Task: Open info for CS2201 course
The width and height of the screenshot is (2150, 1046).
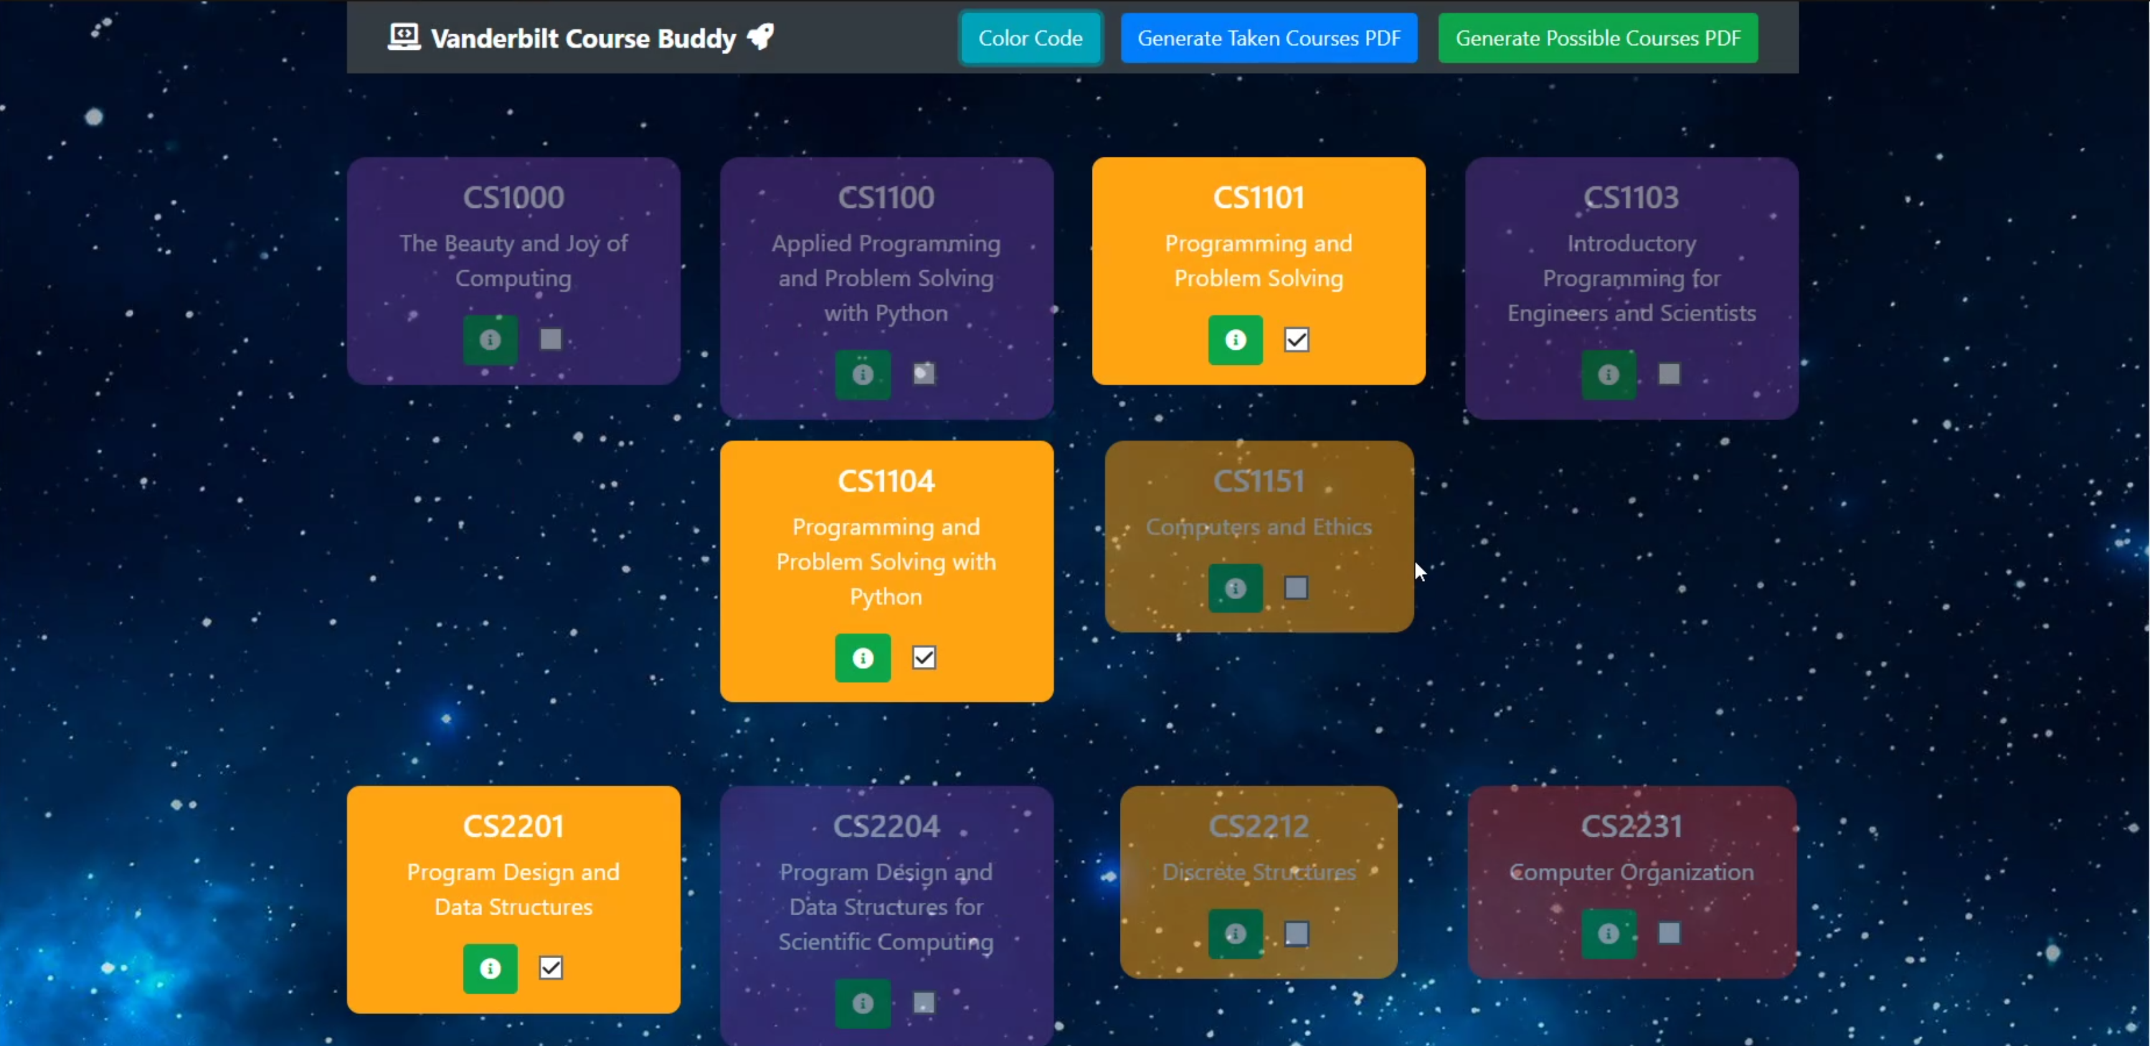Action: tap(490, 968)
